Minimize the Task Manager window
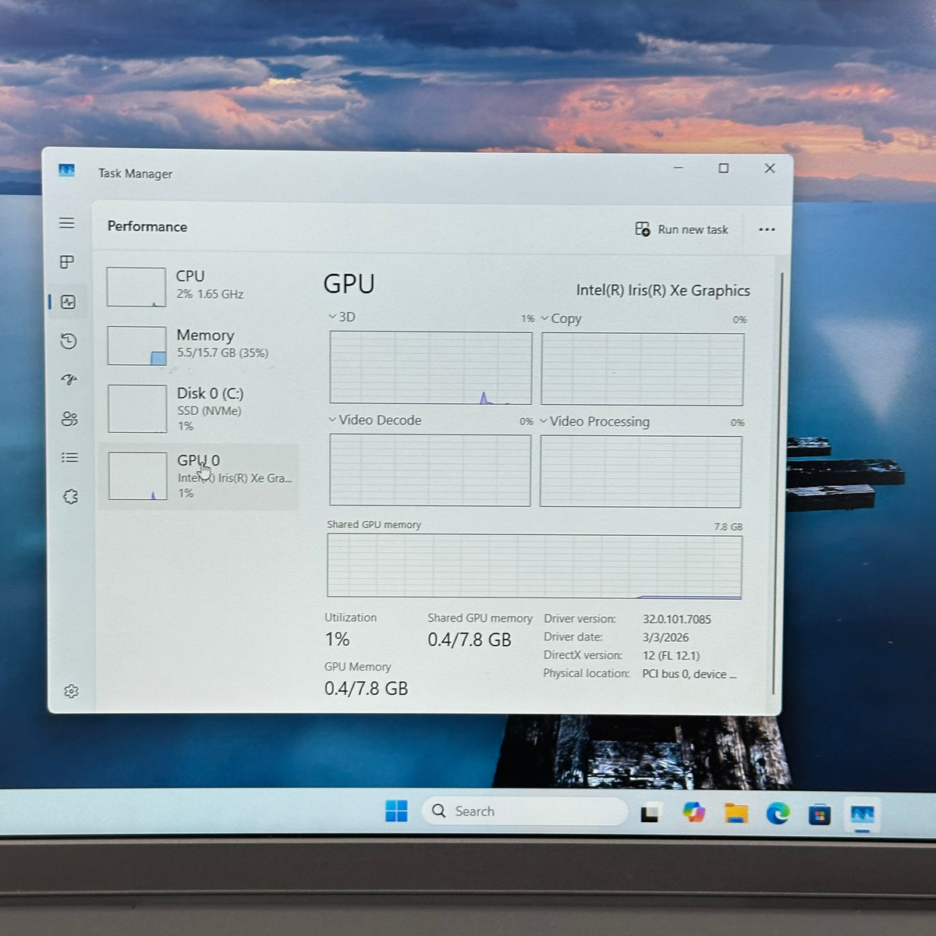Screen dimensions: 936x936 [678, 167]
